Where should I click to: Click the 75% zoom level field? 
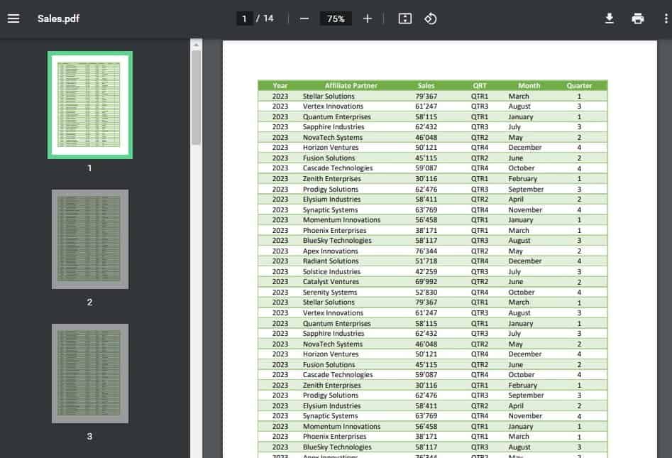click(x=336, y=18)
